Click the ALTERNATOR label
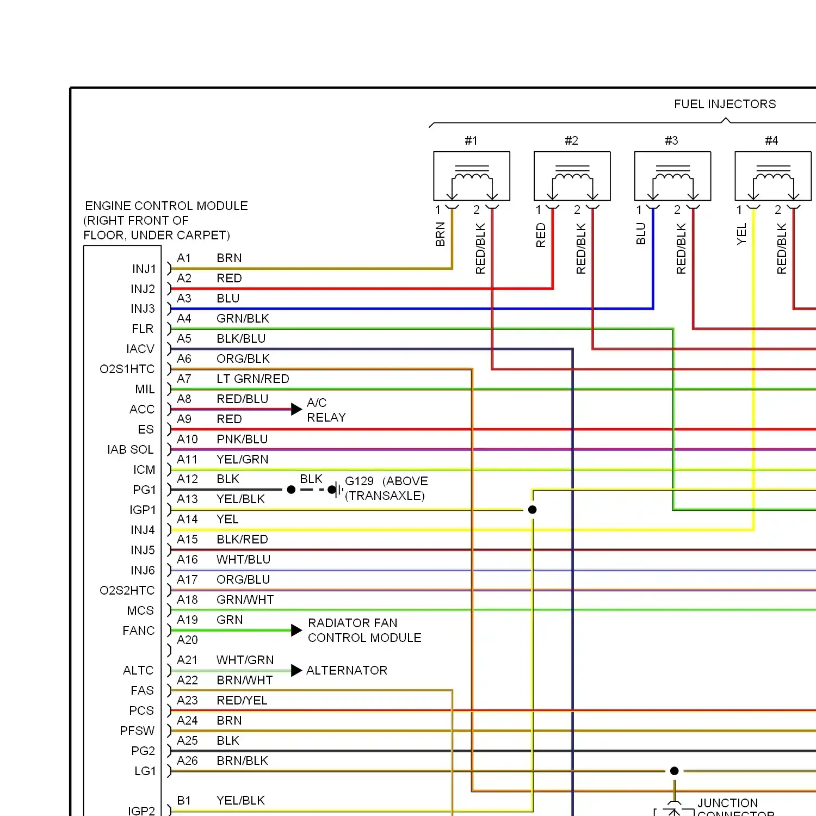Image resolution: width=816 pixels, height=816 pixels. pyautogui.click(x=347, y=670)
